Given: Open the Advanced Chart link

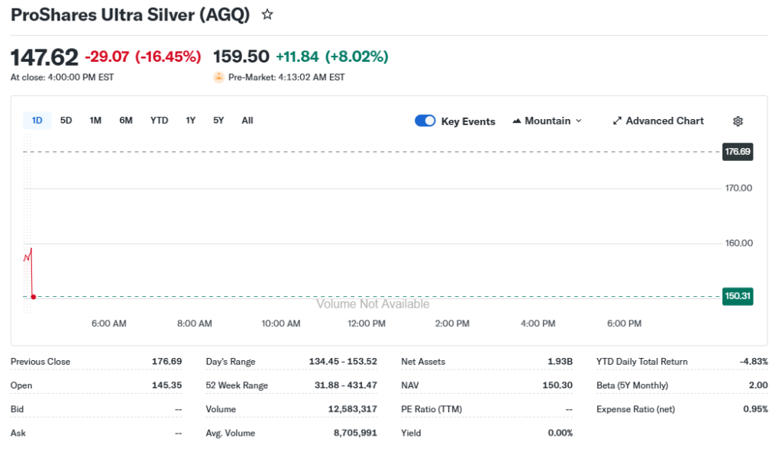Looking at the screenshot, I should click(664, 121).
